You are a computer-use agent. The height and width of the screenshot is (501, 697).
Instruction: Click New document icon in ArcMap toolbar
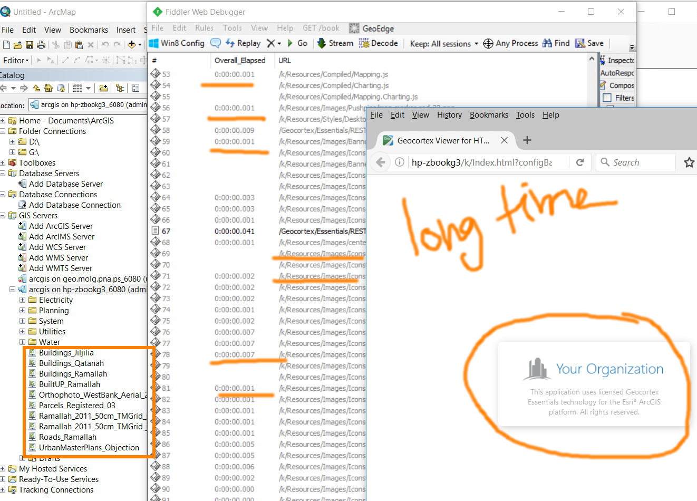pyautogui.click(x=6, y=45)
